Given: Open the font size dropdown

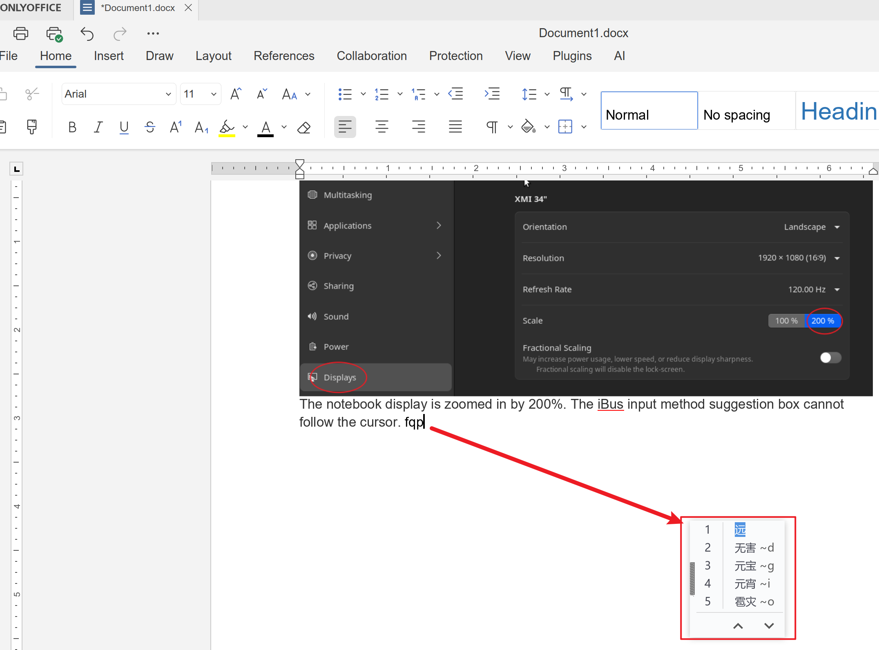Looking at the screenshot, I should [x=213, y=94].
